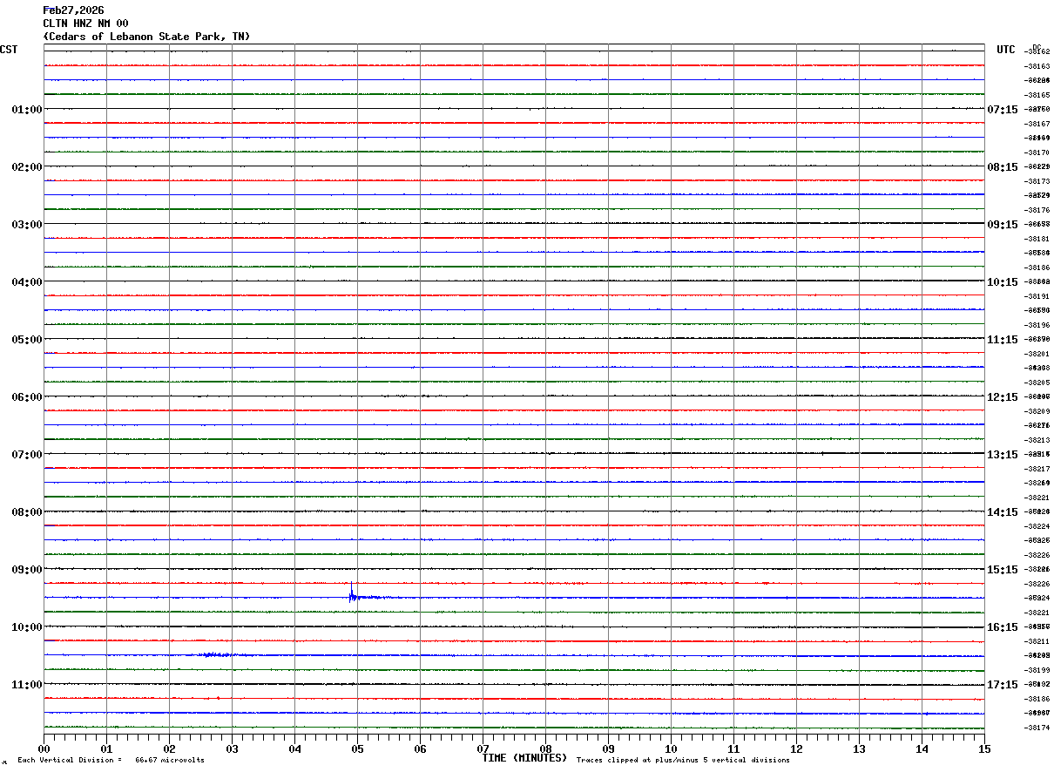
Task: Select minute 03 on the time axis
Action: click(x=232, y=749)
